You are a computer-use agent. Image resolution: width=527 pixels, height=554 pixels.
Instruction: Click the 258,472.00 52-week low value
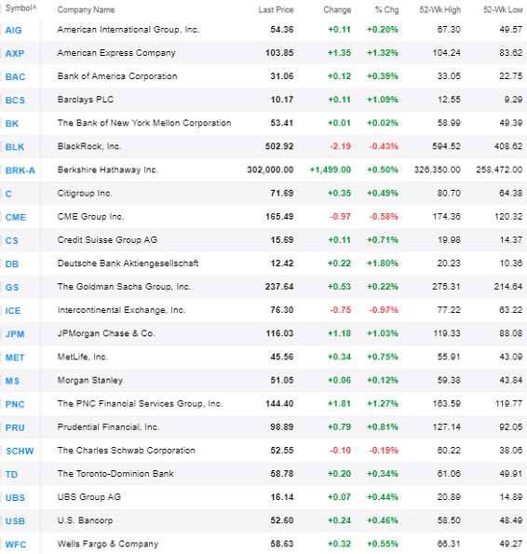tap(499, 169)
